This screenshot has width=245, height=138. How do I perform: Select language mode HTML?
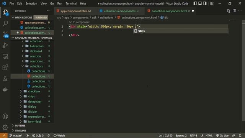pyautogui.click(x=209, y=135)
